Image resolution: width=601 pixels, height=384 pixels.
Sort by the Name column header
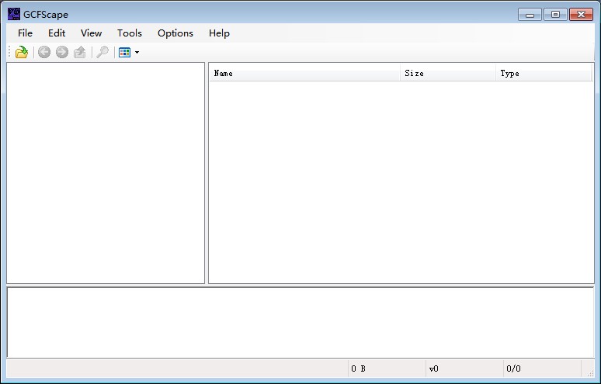305,73
